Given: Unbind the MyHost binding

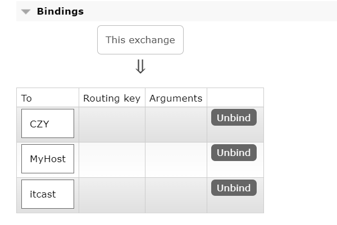Looking at the screenshot, I should click(234, 153).
